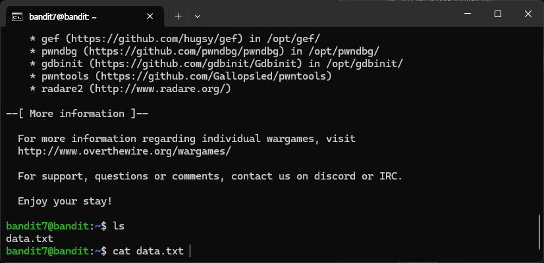Screen dimensions: 544x263
Task: Minimize the terminal window
Action: point(468,14)
